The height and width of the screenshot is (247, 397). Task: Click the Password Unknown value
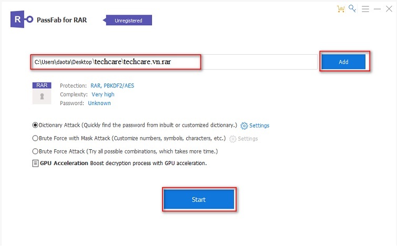(99, 104)
